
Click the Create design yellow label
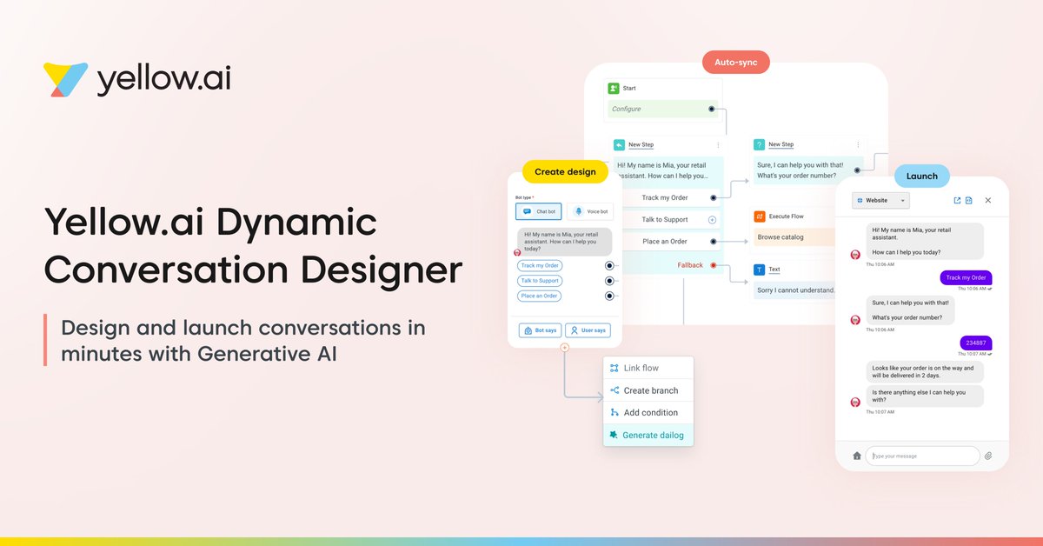coord(565,171)
